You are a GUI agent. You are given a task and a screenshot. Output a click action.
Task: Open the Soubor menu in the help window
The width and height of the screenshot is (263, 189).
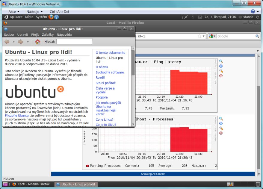point(9,34)
